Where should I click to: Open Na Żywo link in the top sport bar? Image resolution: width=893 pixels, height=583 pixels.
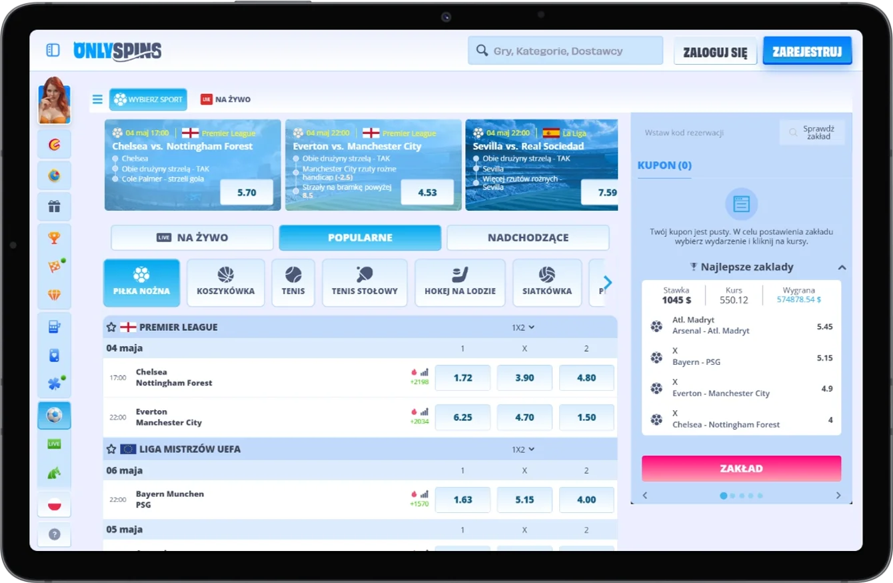click(226, 99)
